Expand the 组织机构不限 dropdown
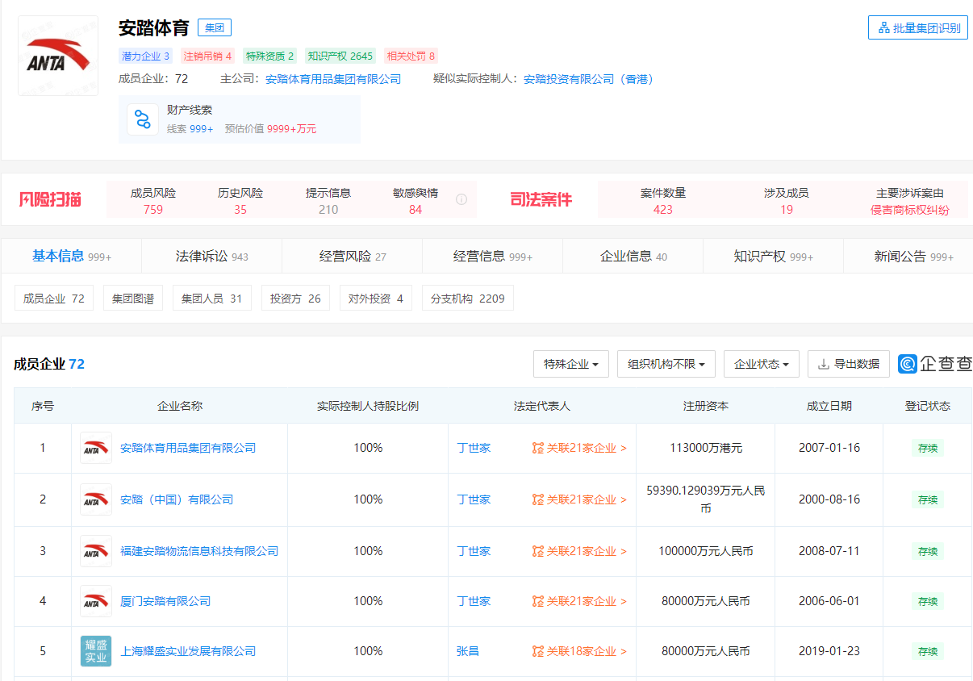The image size is (973, 681). [x=666, y=364]
